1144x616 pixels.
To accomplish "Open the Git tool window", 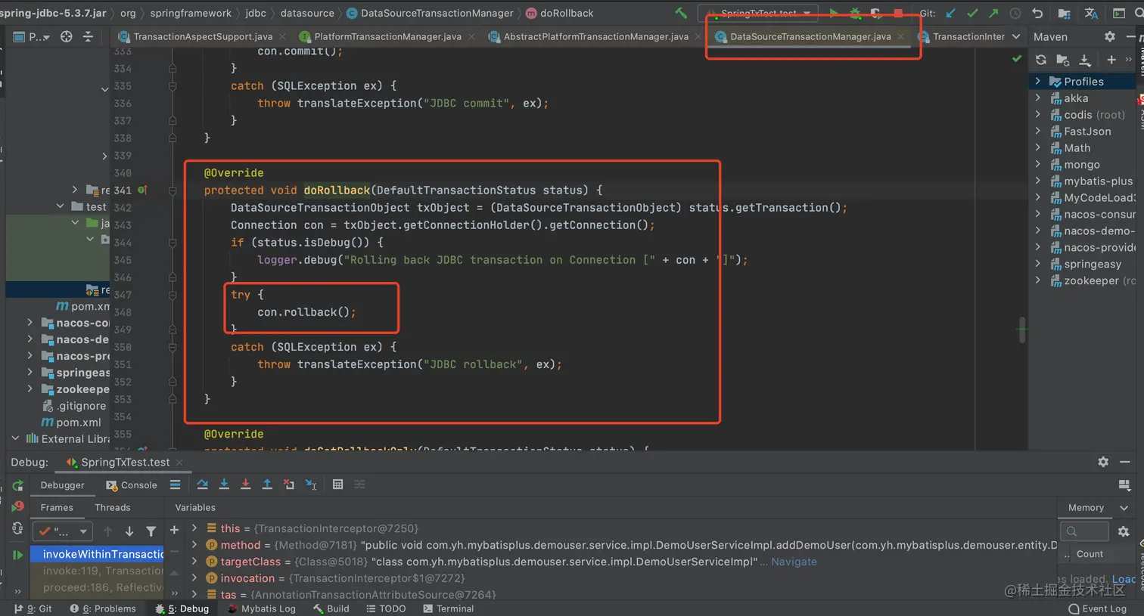I will coord(33,608).
